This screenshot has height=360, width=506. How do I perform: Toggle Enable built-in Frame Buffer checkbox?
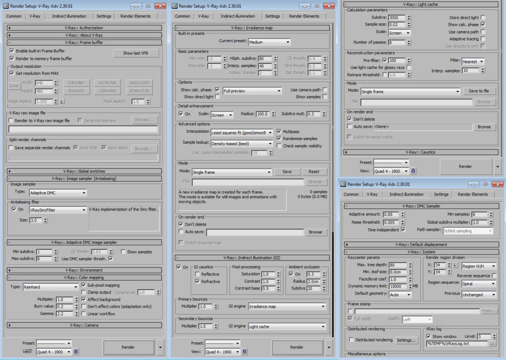click(12, 51)
